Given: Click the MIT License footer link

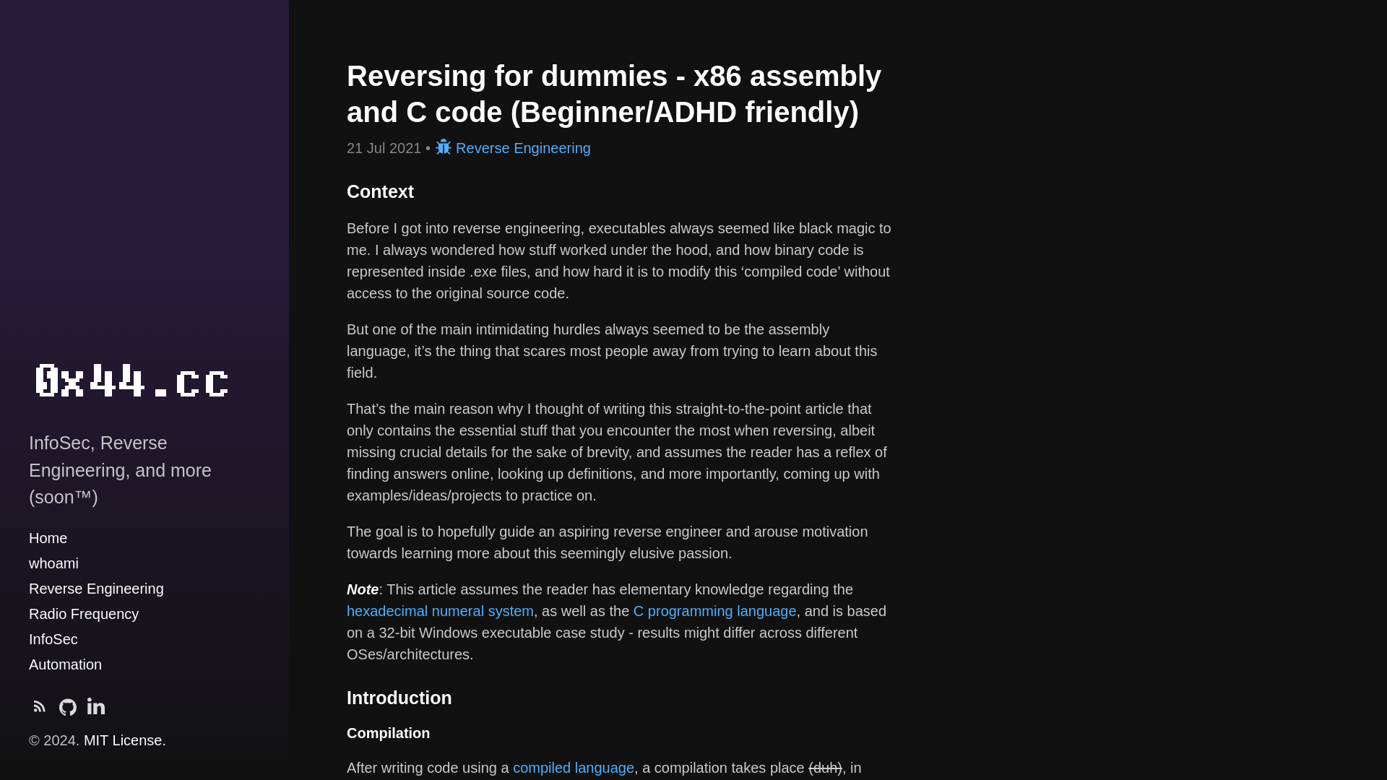Looking at the screenshot, I should [x=122, y=740].
